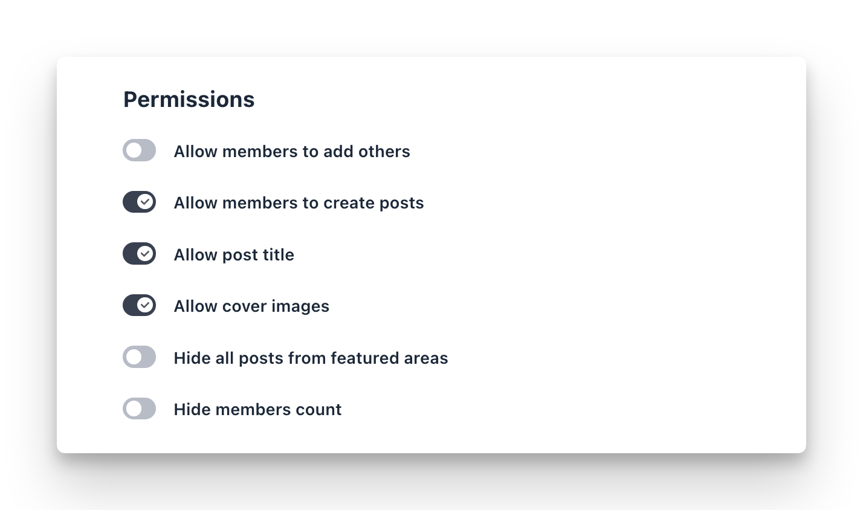Click the 'Allow cover images' text label
Screen dimensions: 863x510
[x=251, y=306]
